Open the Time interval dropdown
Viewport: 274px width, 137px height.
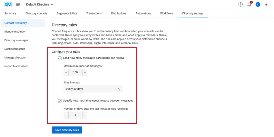(x=93, y=89)
